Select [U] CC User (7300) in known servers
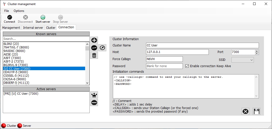The height and width of the screenshot is (129, 272). pyautogui.click(x=44, y=68)
